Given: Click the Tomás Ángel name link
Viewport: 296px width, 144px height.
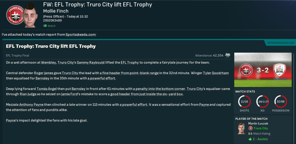Looking at the screenshot, I should [x=47, y=88].
